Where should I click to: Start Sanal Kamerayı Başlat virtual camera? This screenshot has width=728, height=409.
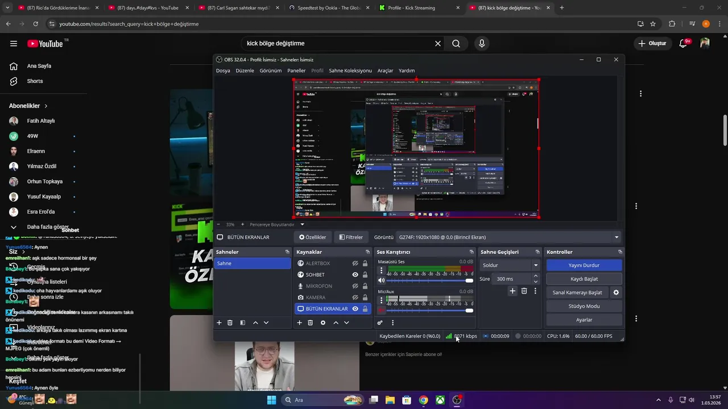[577, 293]
